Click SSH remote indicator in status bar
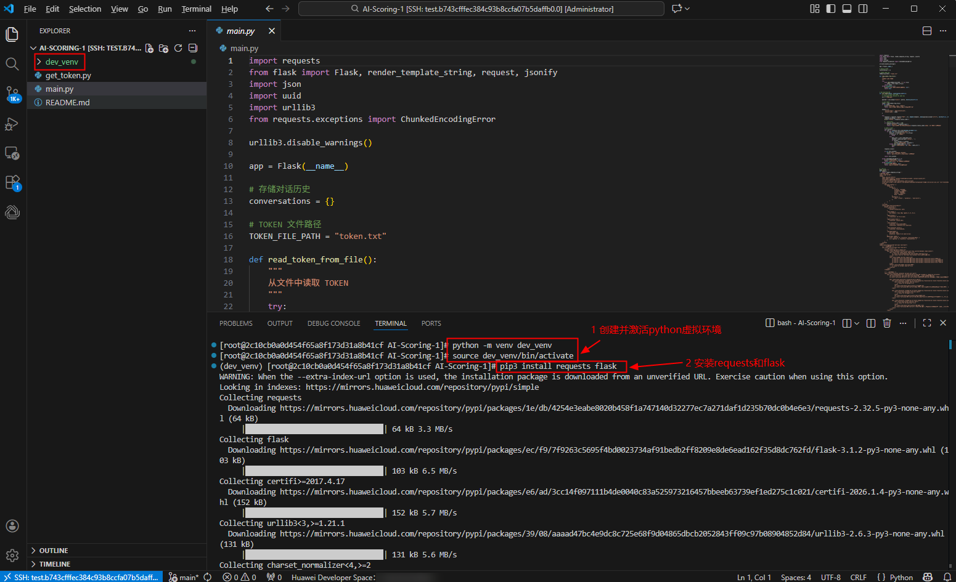This screenshot has width=956, height=582. tap(81, 577)
